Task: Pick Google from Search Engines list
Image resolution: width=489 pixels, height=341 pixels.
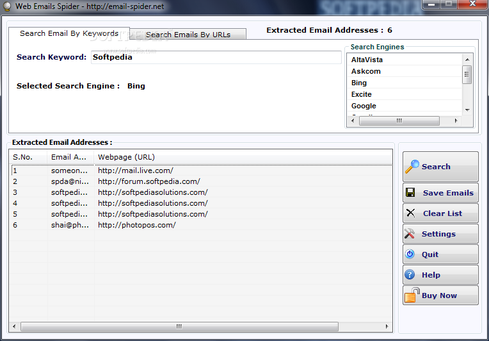Action: coord(404,106)
